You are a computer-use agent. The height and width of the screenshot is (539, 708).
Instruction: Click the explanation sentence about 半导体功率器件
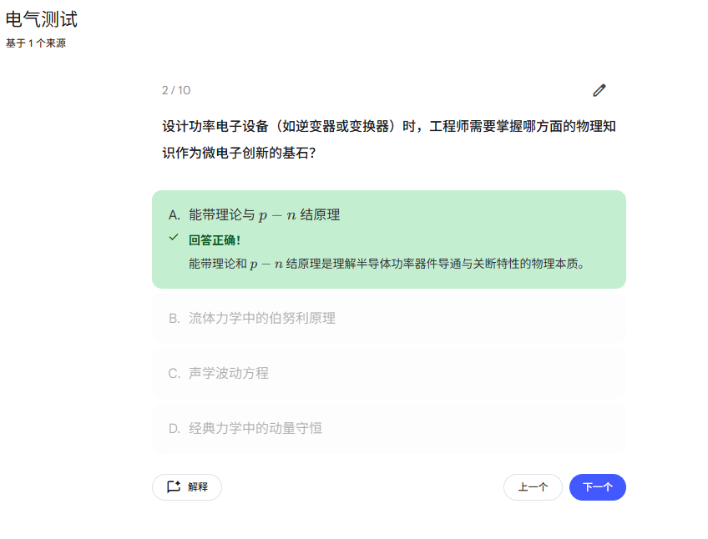point(387,264)
